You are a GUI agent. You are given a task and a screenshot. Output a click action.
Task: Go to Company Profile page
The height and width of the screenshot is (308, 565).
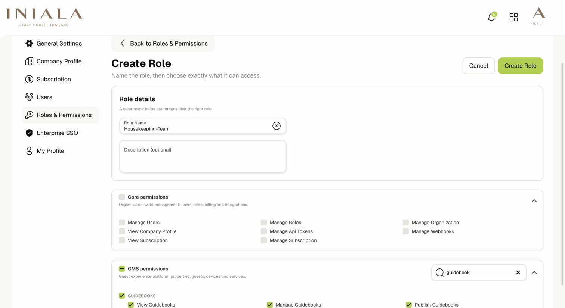(61, 61)
